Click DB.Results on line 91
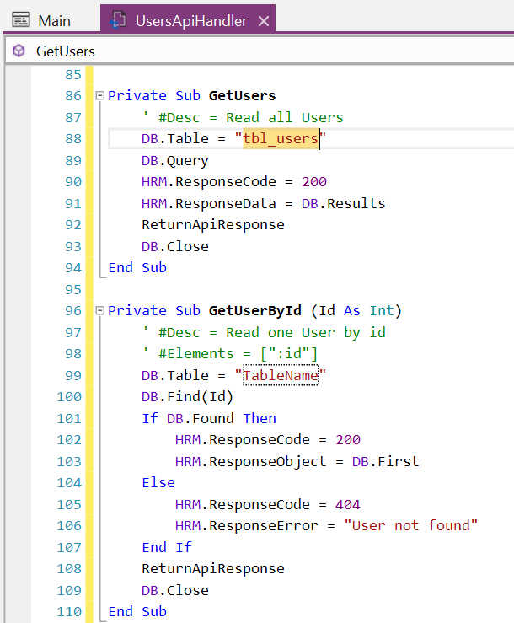The image size is (514, 623). coord(343,203)
